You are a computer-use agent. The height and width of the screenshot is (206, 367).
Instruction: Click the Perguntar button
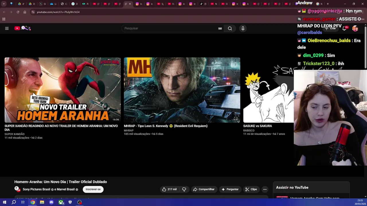230,189
